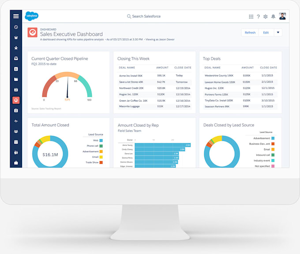Sort Closing This Week by DEAL NAME header
Image resolution: width=300 pixels, height=254 pixels.
click(x=127, y=68)
